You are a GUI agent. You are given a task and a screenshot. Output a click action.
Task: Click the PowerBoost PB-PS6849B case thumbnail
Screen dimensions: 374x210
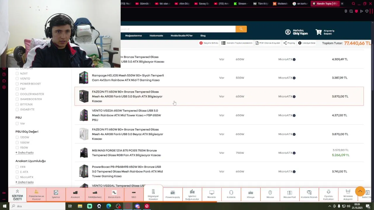(84, 171)
